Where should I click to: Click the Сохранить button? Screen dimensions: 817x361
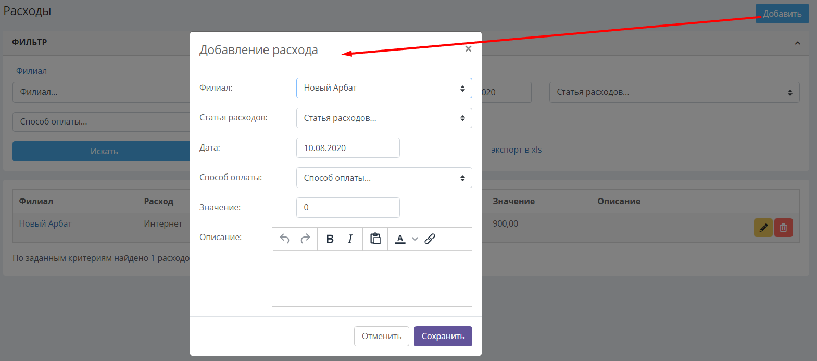(x=443, y=336)
